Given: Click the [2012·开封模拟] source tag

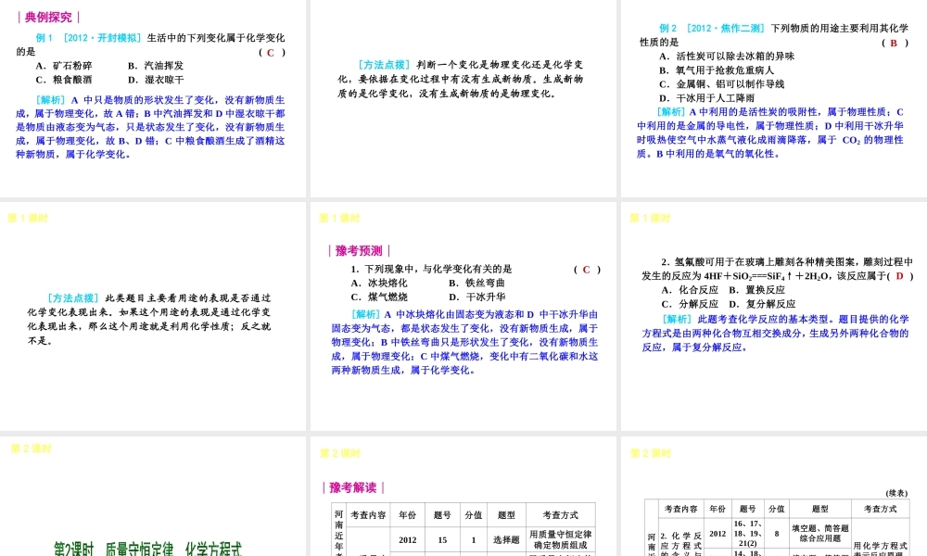Looking at the screenshot, I should point(102,38).
